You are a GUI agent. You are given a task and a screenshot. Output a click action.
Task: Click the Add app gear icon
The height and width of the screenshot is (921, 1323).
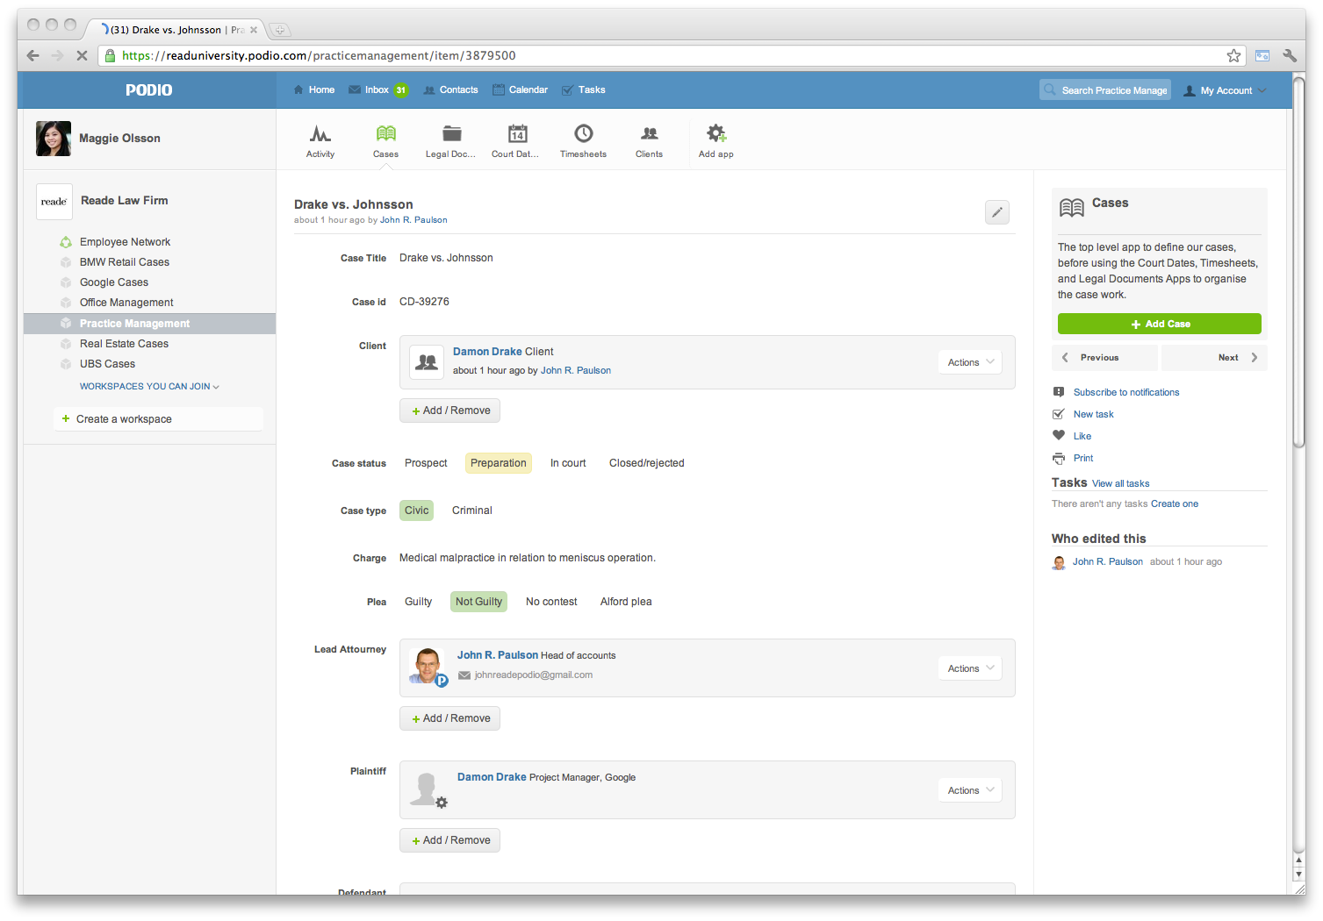(x=716, y=134)
